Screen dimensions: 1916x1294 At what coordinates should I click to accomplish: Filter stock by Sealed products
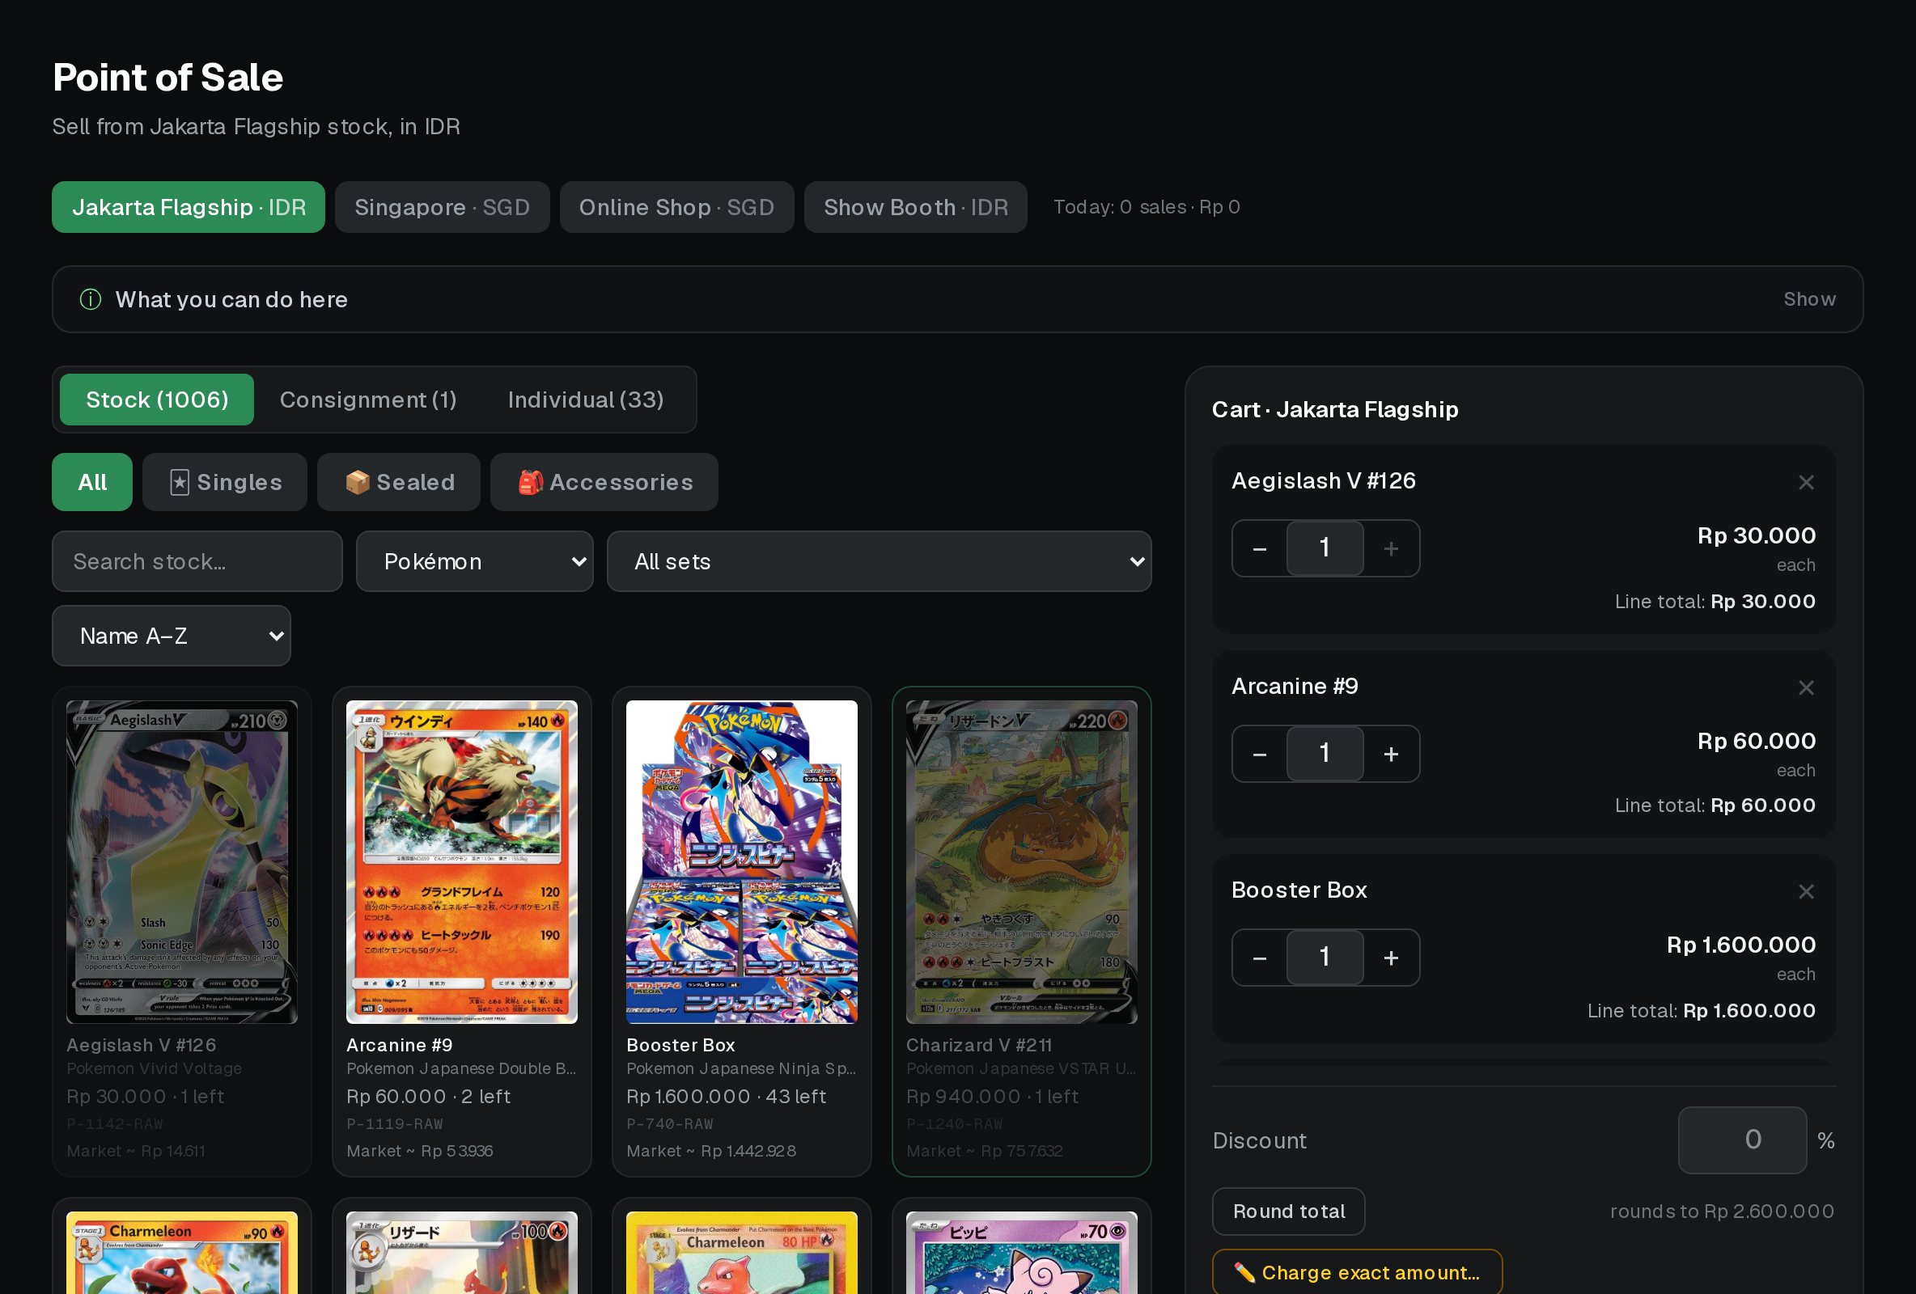(x=399, y=482)
